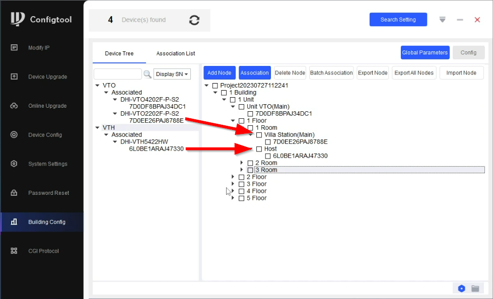The height and width of the screenshot is (299, 493).
Task: Select serial 6L0BE1ARAJ47330 under DHI-VTH5422HW
Action: pyautogui.click(x=156, y=148)
